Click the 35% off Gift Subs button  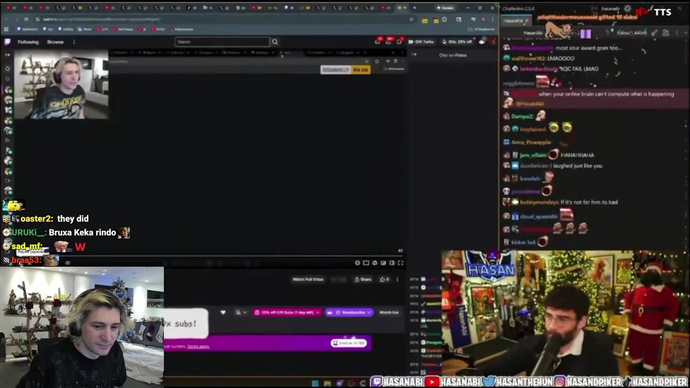287,313
